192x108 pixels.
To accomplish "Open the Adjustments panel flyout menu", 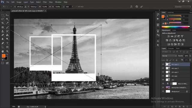I will (190, 30).
